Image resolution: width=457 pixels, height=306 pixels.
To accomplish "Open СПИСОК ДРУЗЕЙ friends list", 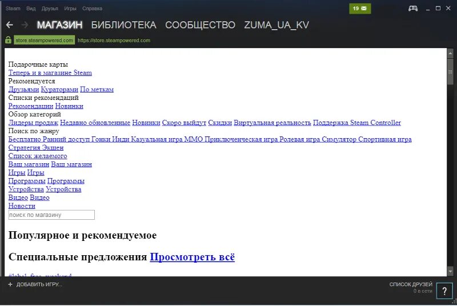I will (411, 284).
